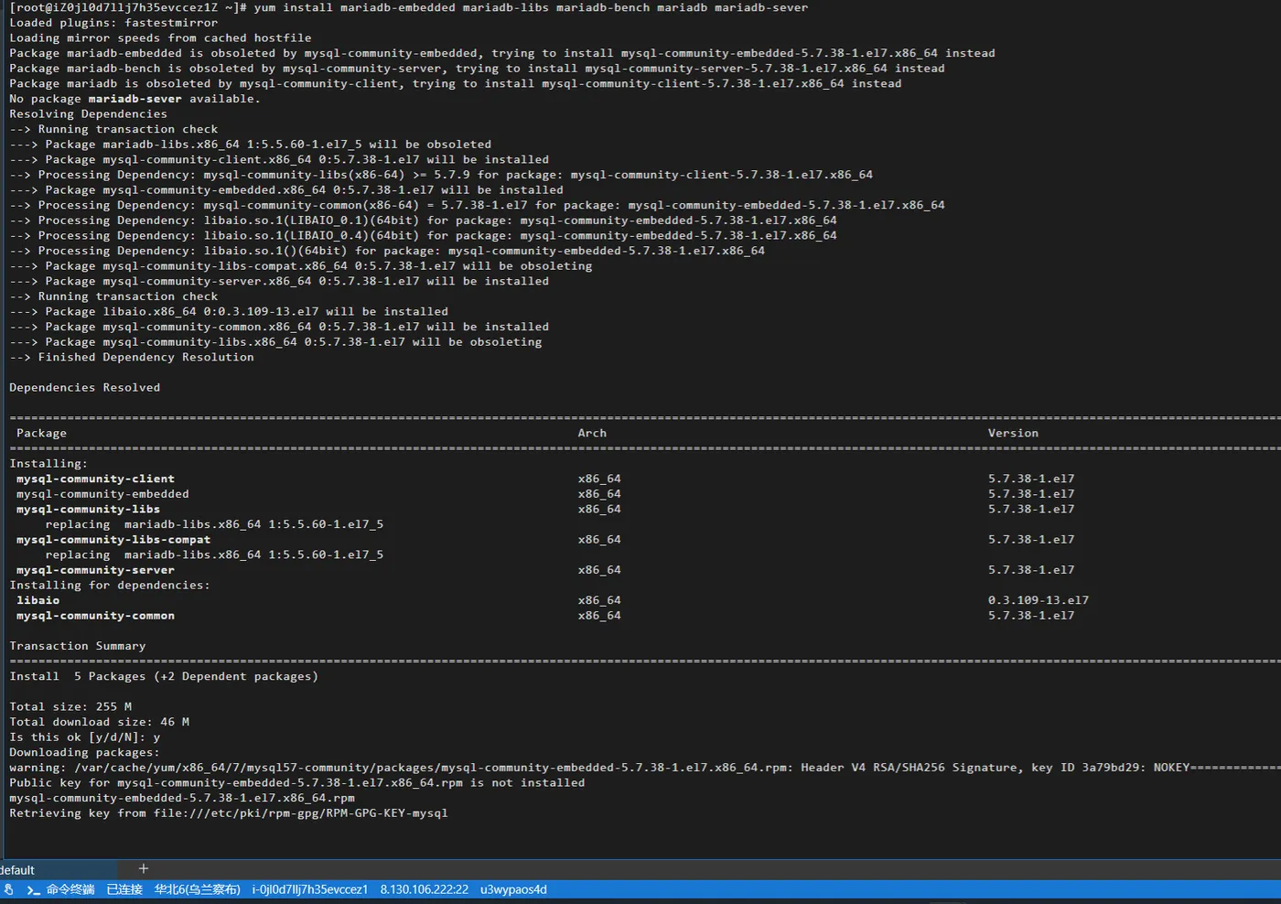This screenshot has width=1281, height=904.
Task: Click the 'Arch' column header
Action: click(592, 434)
